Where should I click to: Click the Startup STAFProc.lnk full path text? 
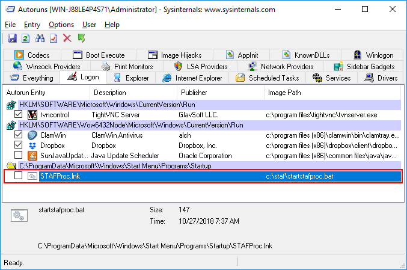(155, 246)
